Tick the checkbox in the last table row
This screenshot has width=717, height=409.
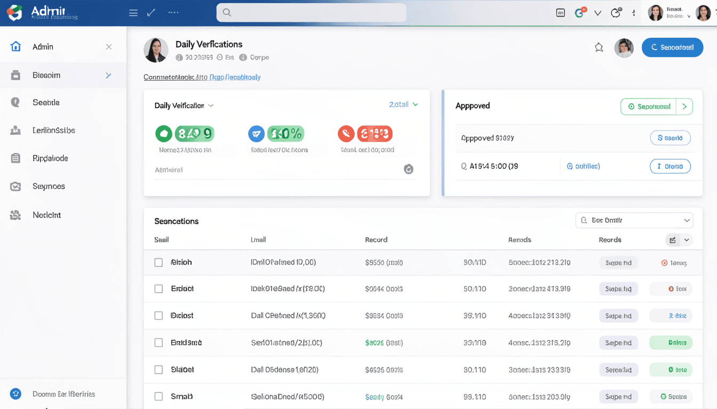point(158,397)
